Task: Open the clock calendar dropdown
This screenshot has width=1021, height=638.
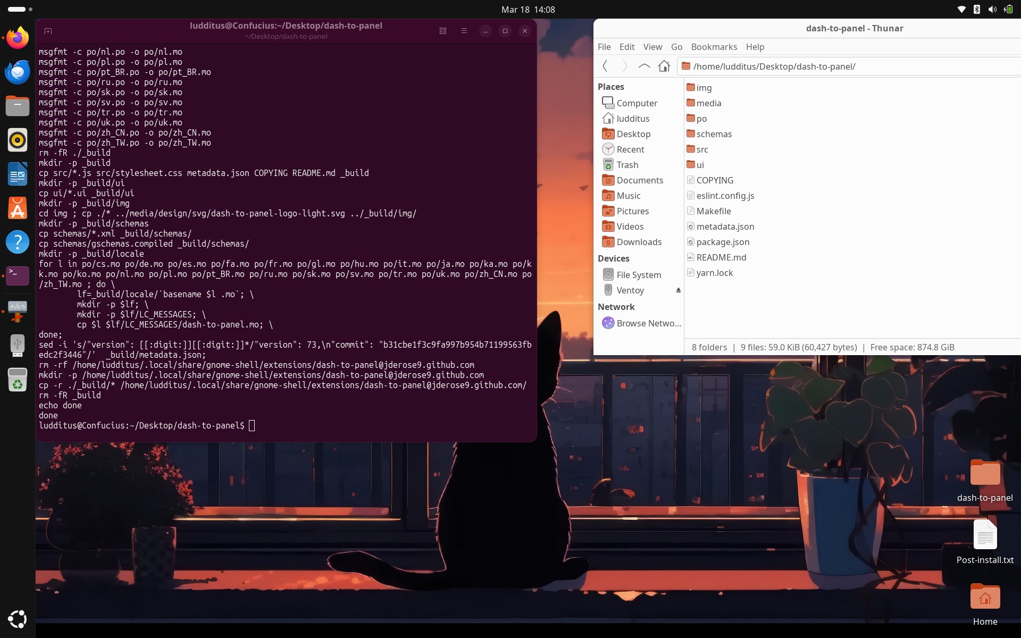Action: pyautogui.click(x=528, y=10)
